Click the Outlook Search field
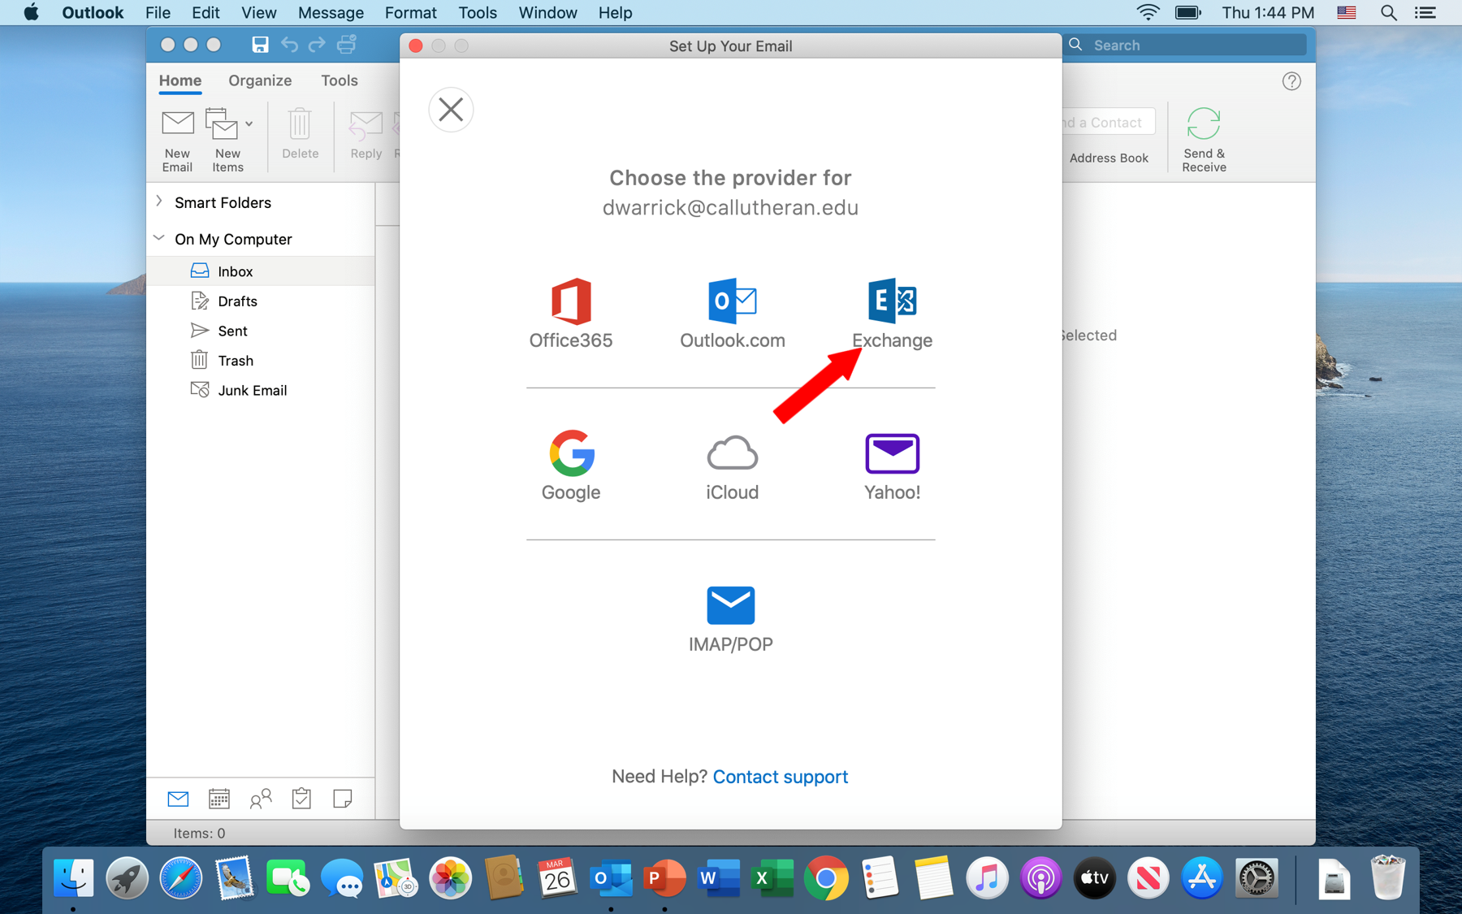This screenshot has height=914, width=1462. click(1187, 45)
